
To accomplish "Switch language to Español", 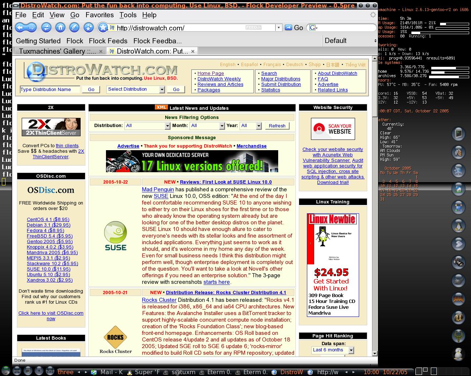I will coord(249,64).
